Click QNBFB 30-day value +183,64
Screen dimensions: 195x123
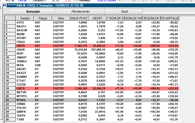point(154,112)
